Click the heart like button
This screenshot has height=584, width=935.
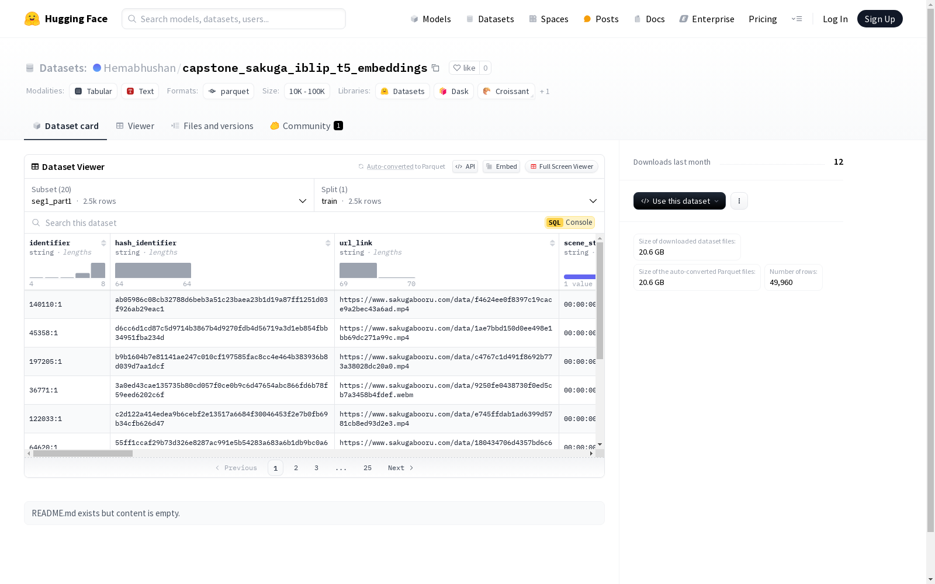pyautogui.click(x=464, y=68)
